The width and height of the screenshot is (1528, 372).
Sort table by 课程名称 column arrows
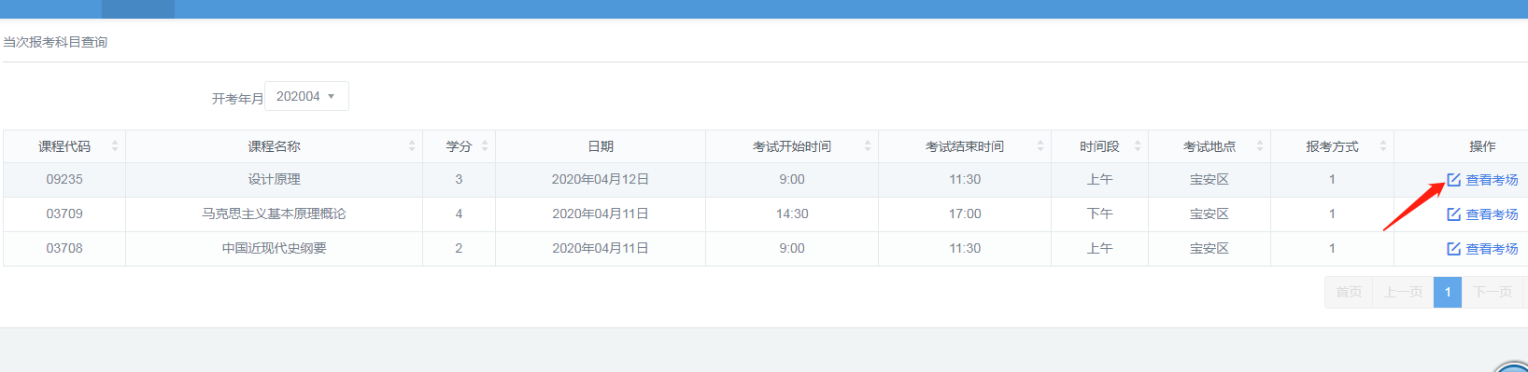click(412, 146)
